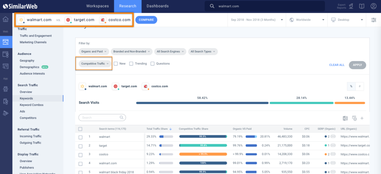381x174 pixels.
Task: Click the COMPARE button
Action: [x=146, y=20]
